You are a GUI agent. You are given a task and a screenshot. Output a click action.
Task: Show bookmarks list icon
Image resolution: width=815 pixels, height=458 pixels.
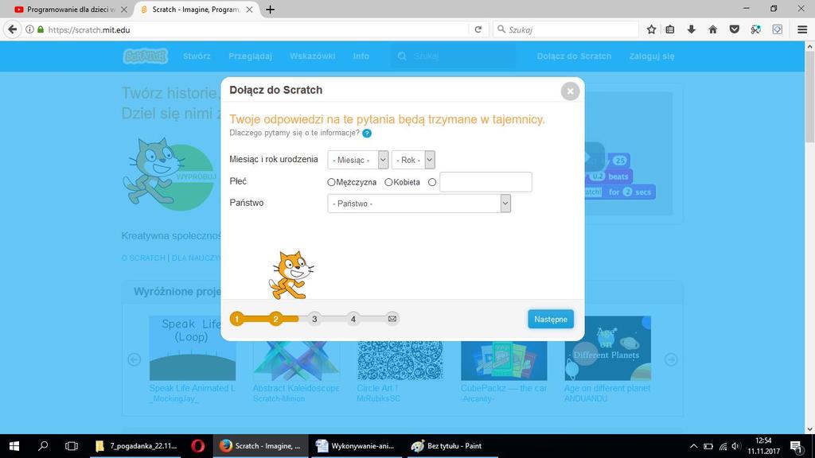point(670,29)
